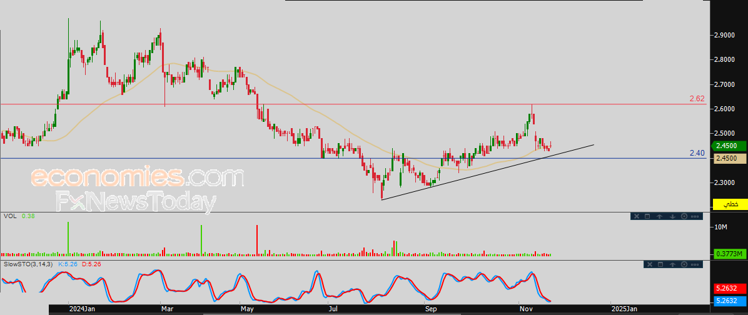The height and width of the screenshot is (315, 748).
Task: Click the blue 5.2632 stochastic K tag
Action: point(730,301)
